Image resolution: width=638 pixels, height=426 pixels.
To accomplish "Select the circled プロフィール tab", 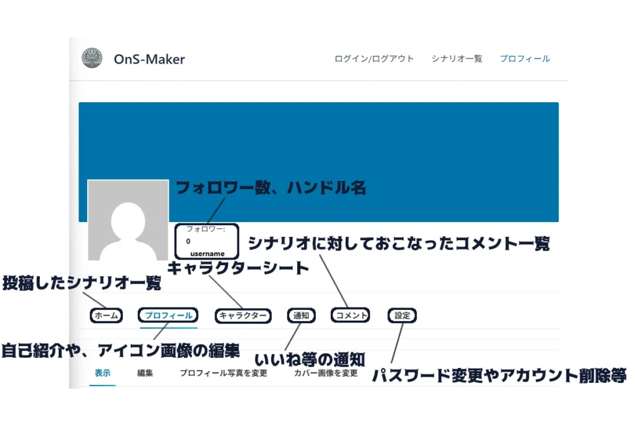I will 168,316.
